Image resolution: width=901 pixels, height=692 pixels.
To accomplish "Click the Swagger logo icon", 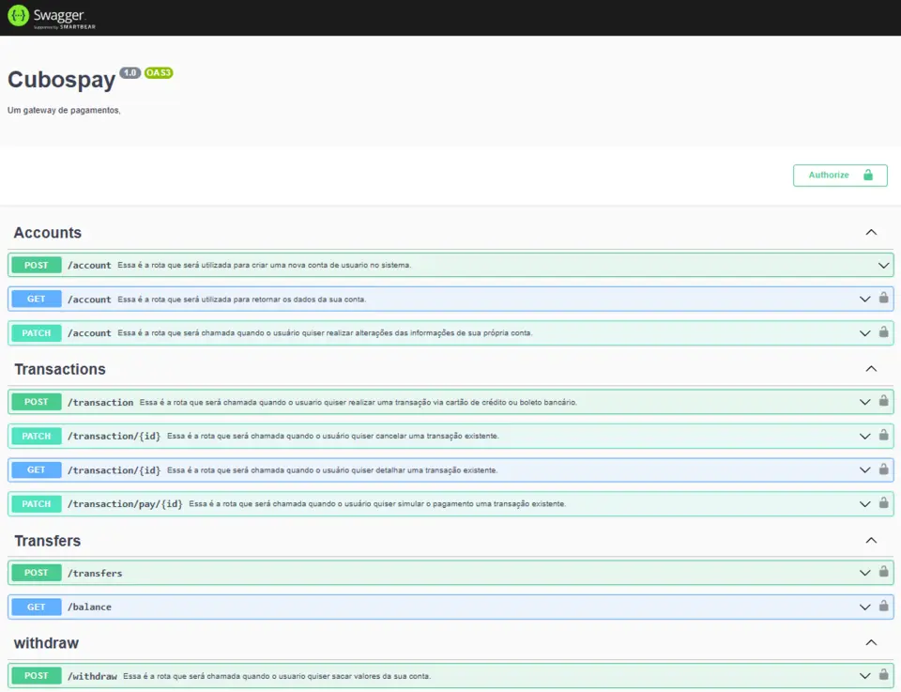I will 18,17.
